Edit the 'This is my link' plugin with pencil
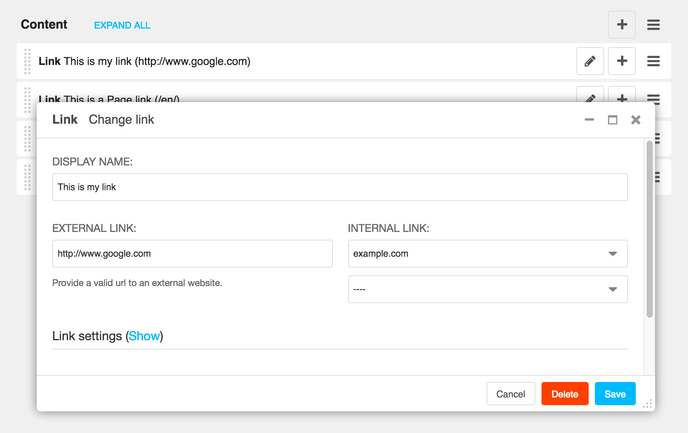Viewport: 688px width, 433px height. 590,61
